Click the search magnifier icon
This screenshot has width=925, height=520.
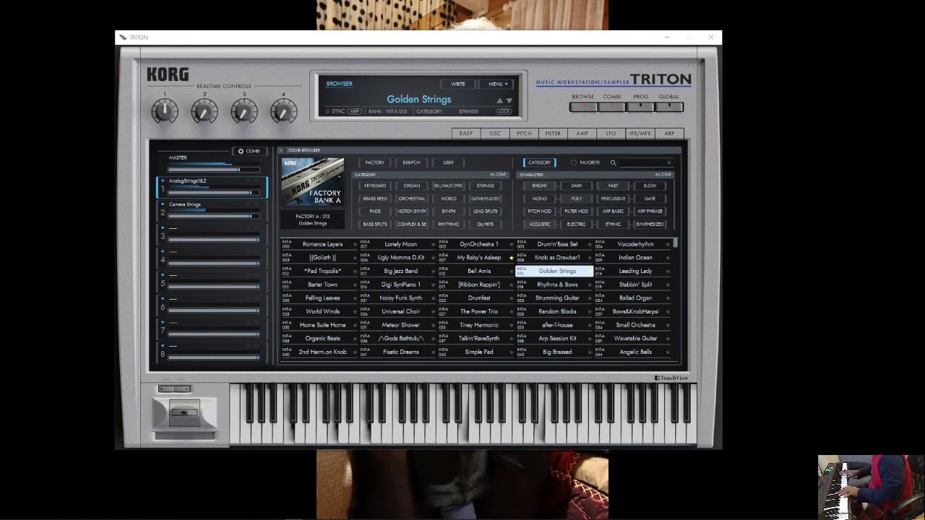613,162
